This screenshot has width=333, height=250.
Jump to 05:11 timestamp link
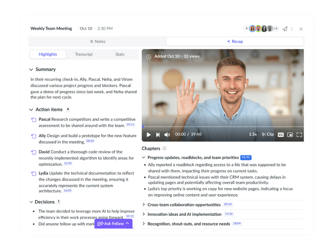click(130, 125)
